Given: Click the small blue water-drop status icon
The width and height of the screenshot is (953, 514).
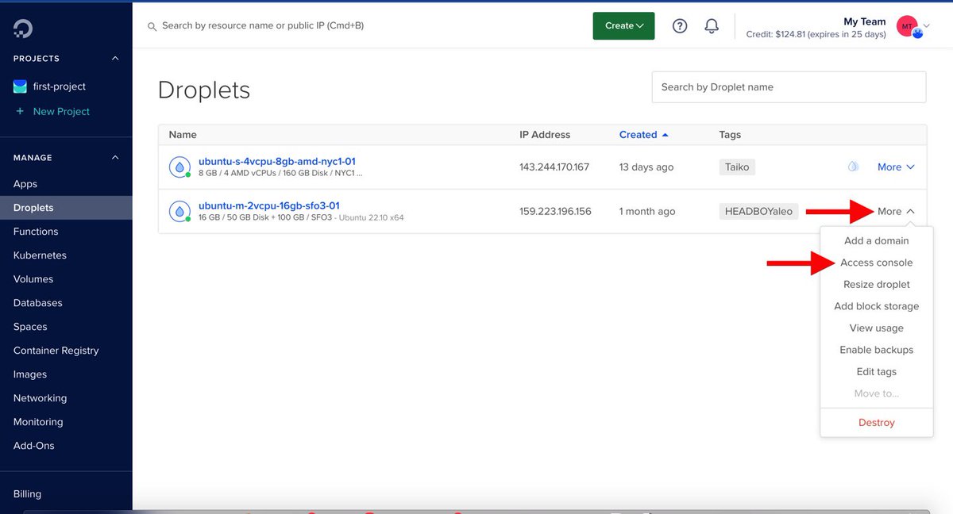Looking at the screenshot, I should coord(853,167).
